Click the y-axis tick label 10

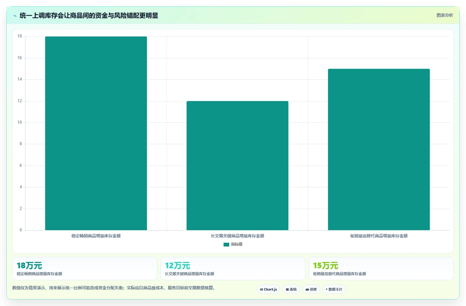tap(20, 122)
